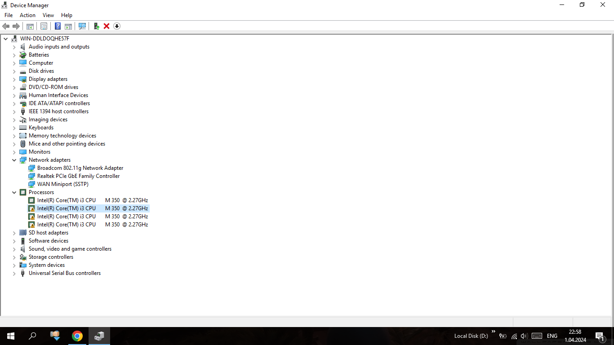Click the Device Manager taskbar button
The width and height of the screenshot is (614, 345).
point(99,336)
